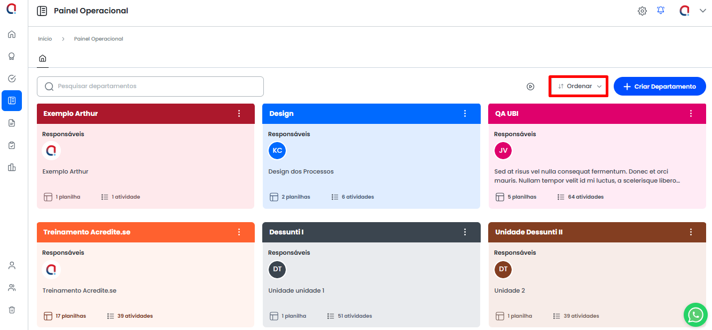Select the home tab below breadcrumb
Image resolution: width=712 pixels, height=330 pixels.
tap(43, 59)
